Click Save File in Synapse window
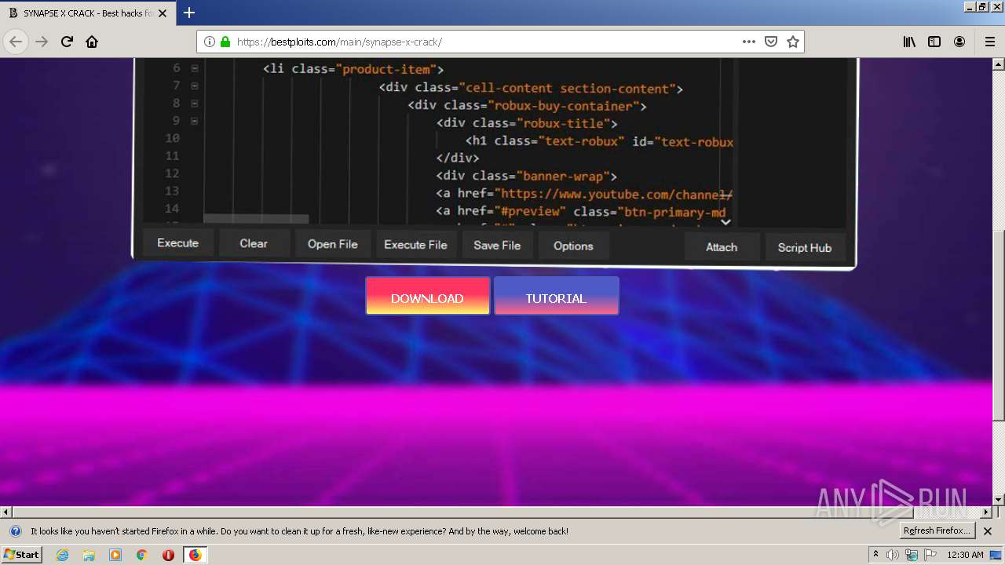 point(497,246)
